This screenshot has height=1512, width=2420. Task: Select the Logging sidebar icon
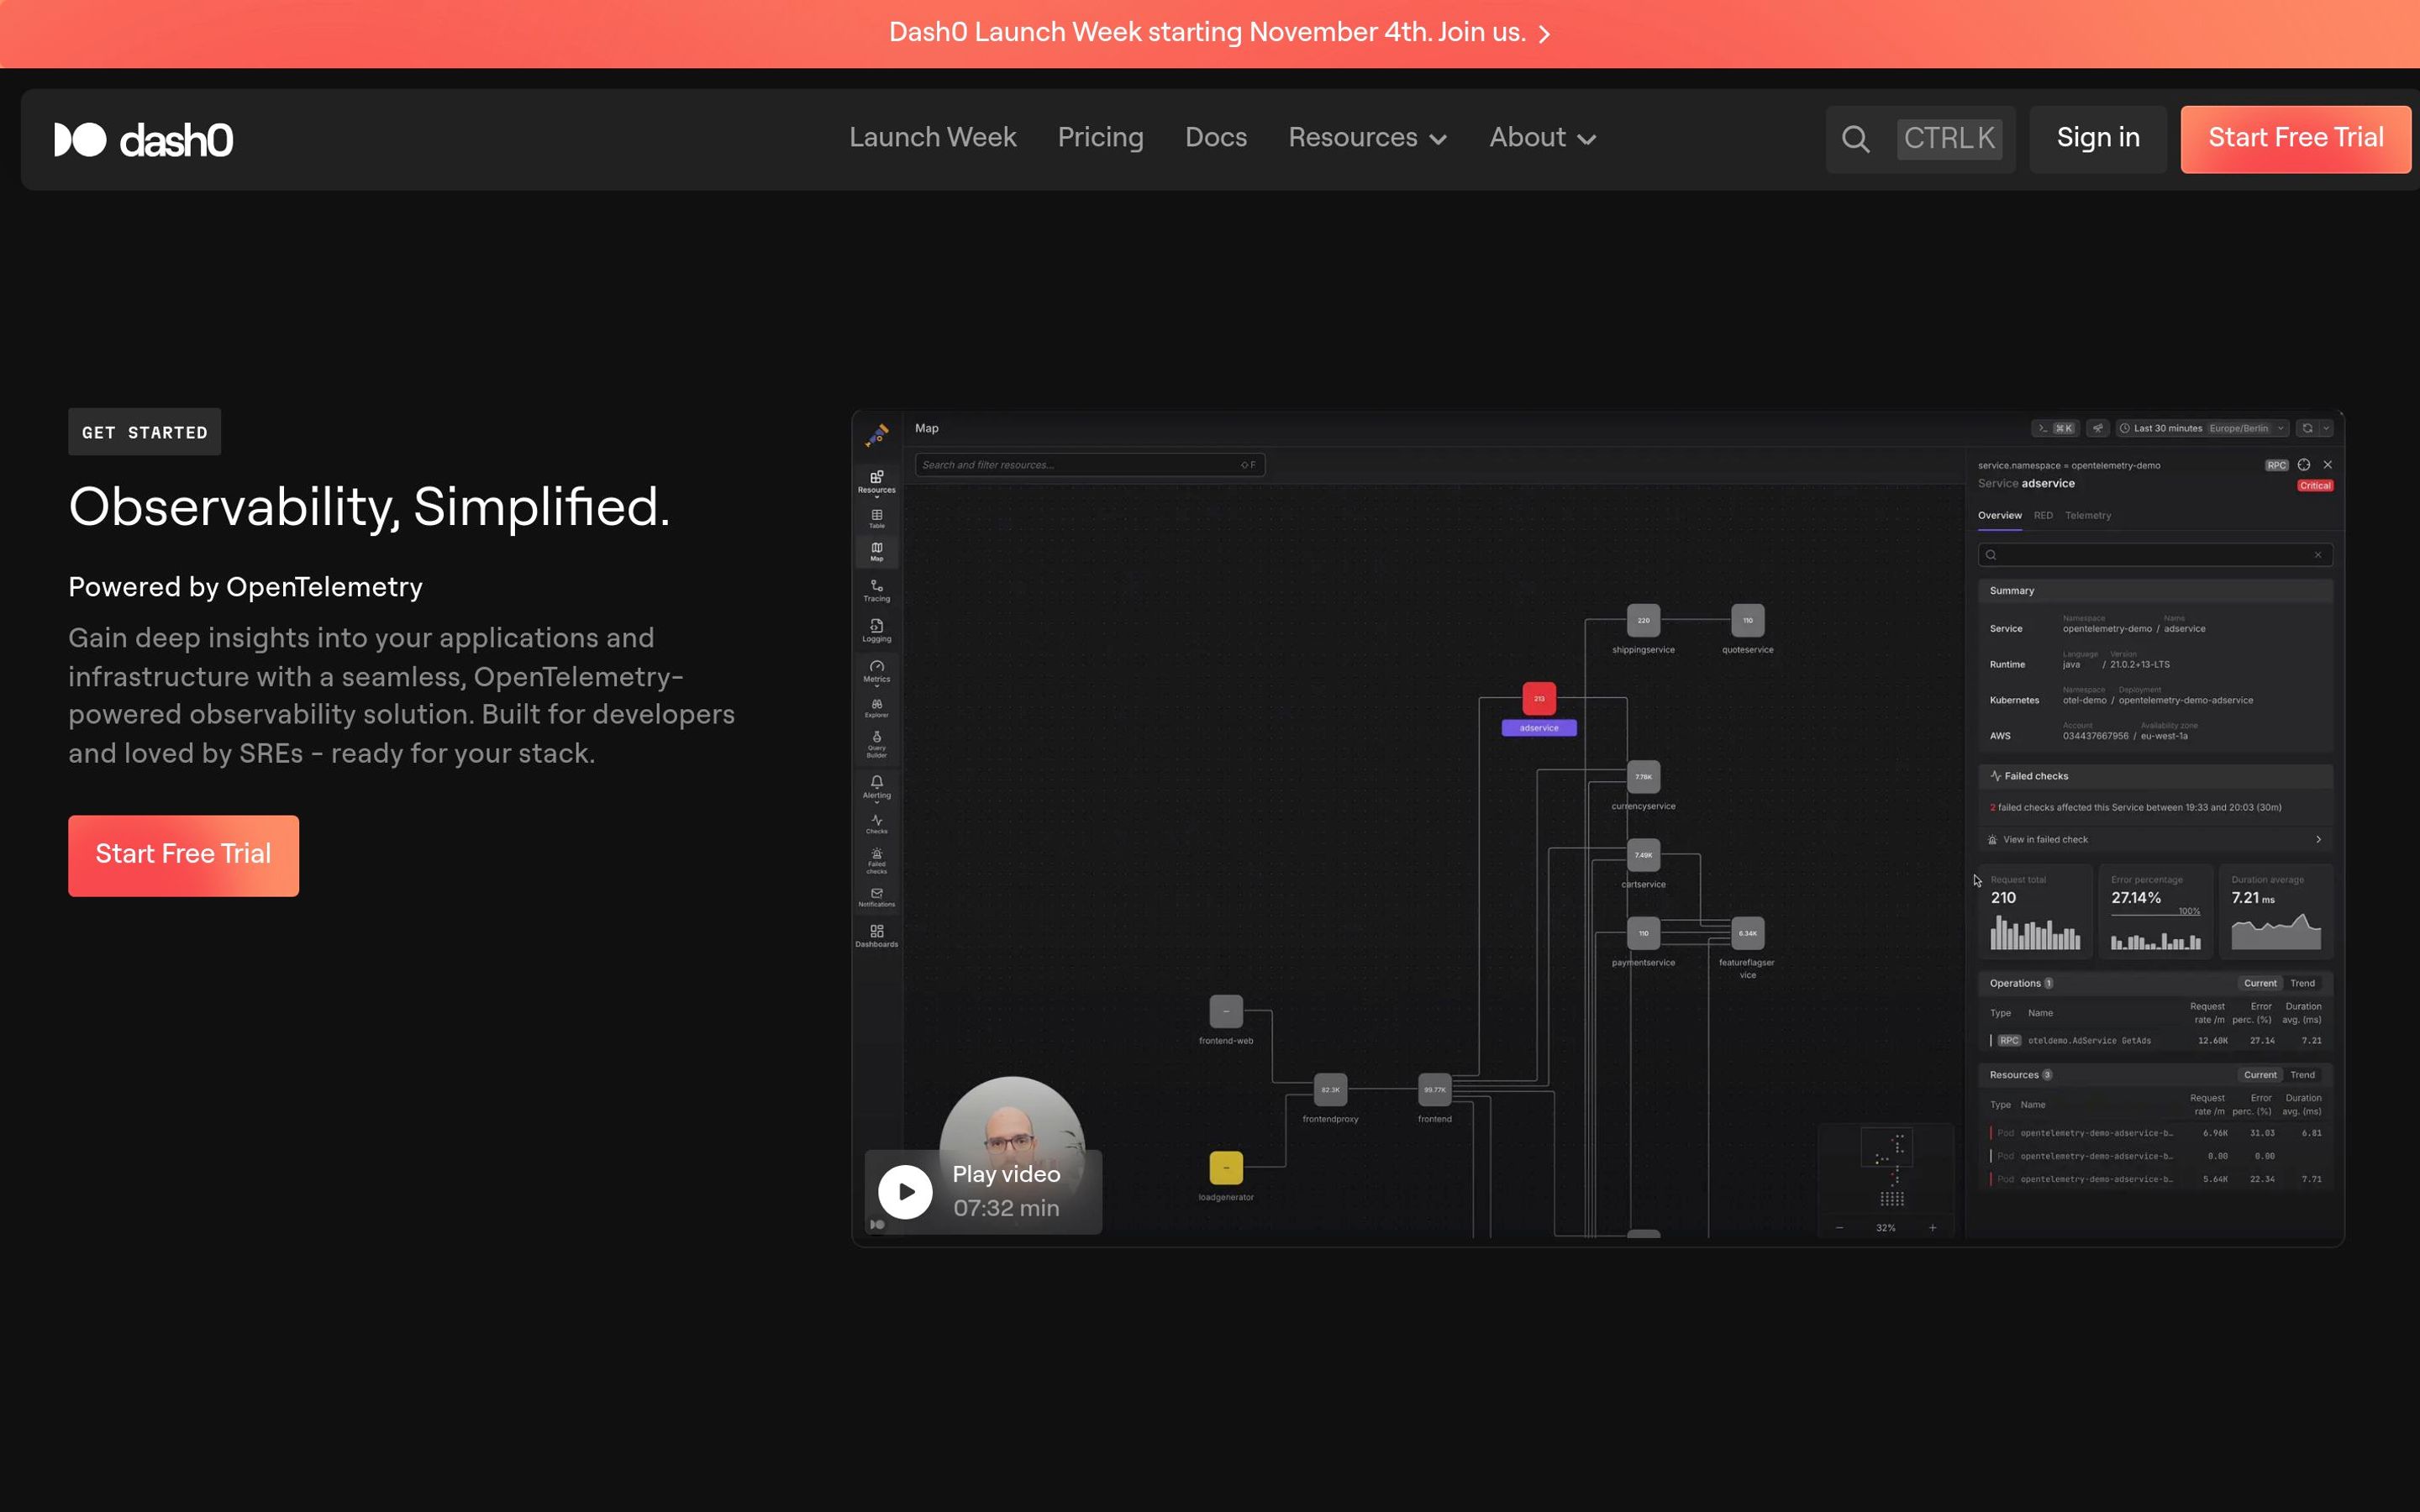coord(876,630)
